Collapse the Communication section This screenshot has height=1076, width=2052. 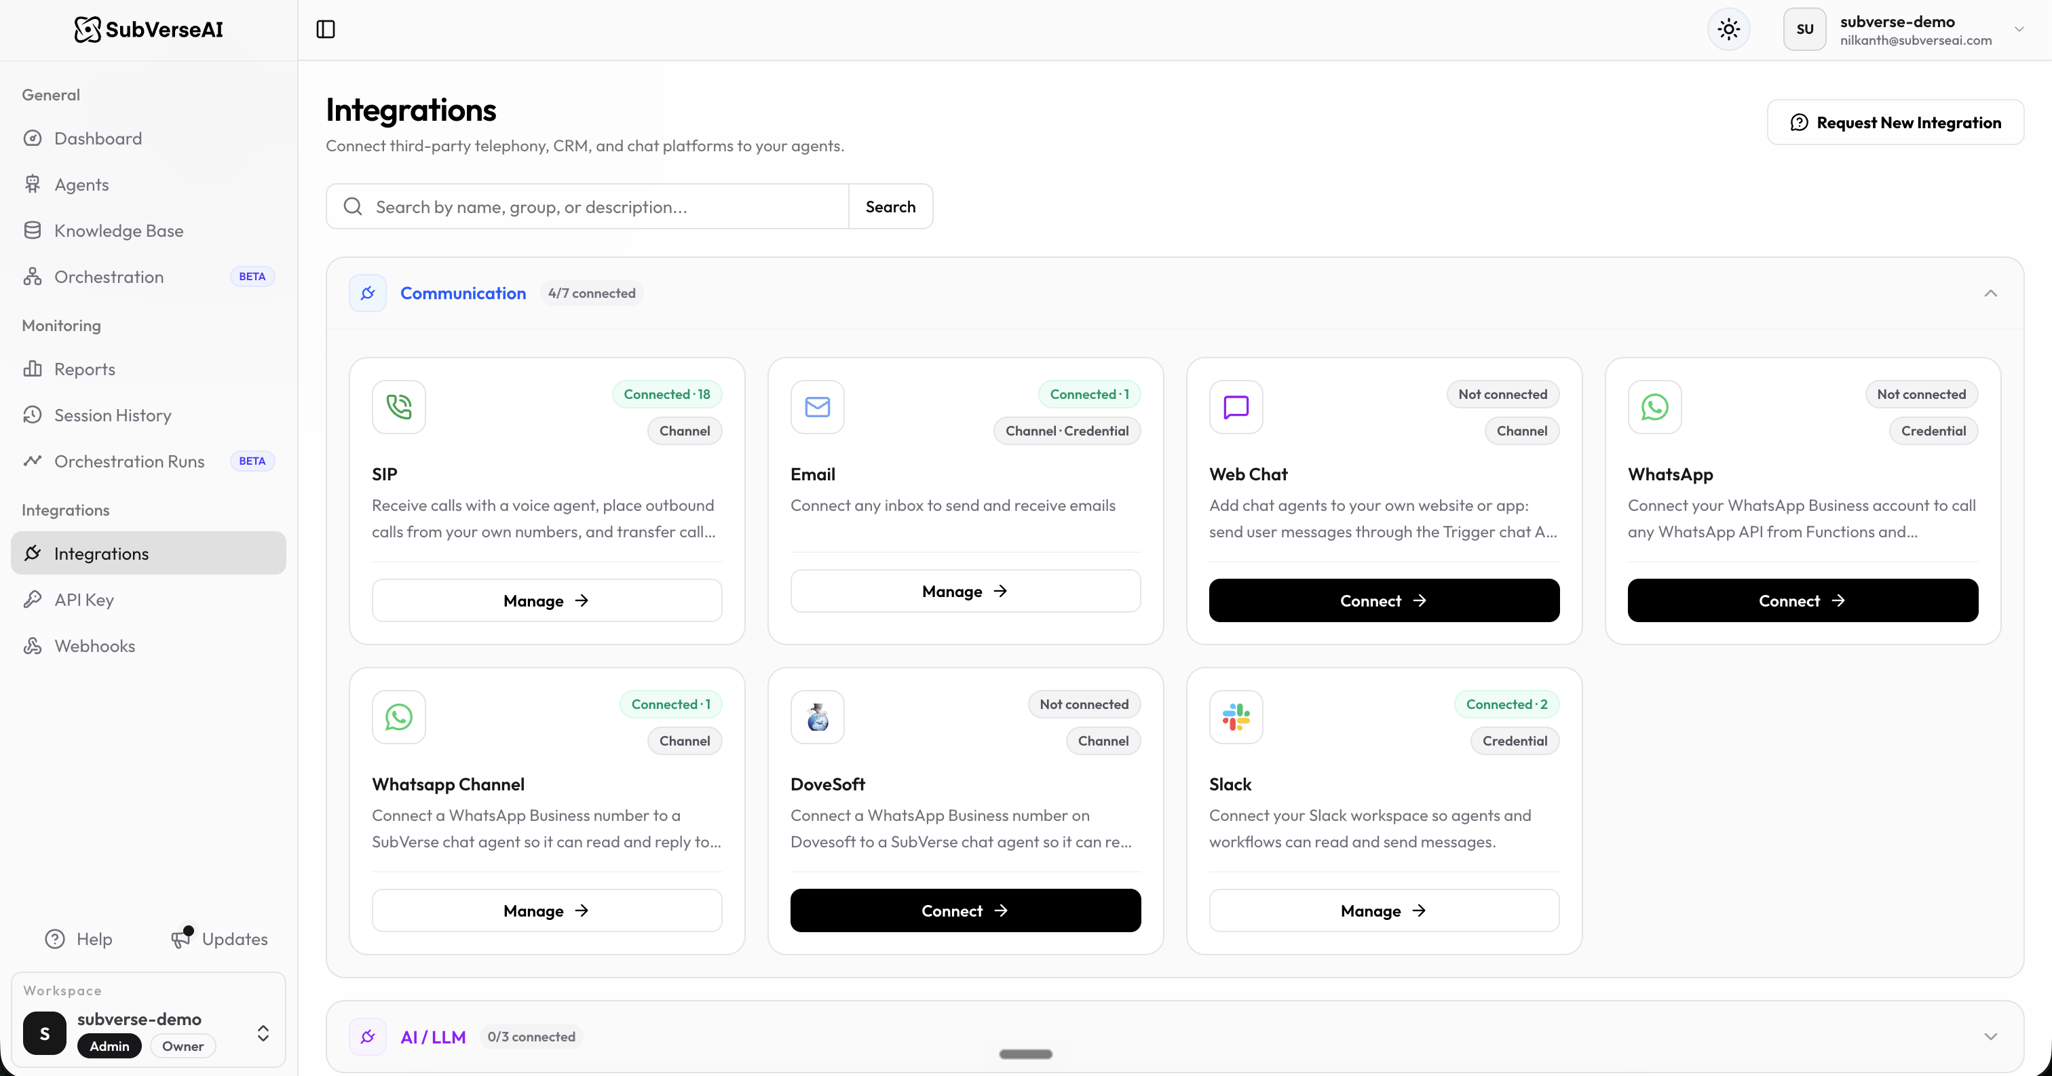(x=1991, y=293)
